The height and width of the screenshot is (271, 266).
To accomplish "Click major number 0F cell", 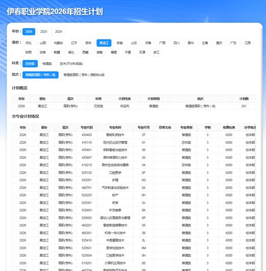I will [x=143, y=173].
